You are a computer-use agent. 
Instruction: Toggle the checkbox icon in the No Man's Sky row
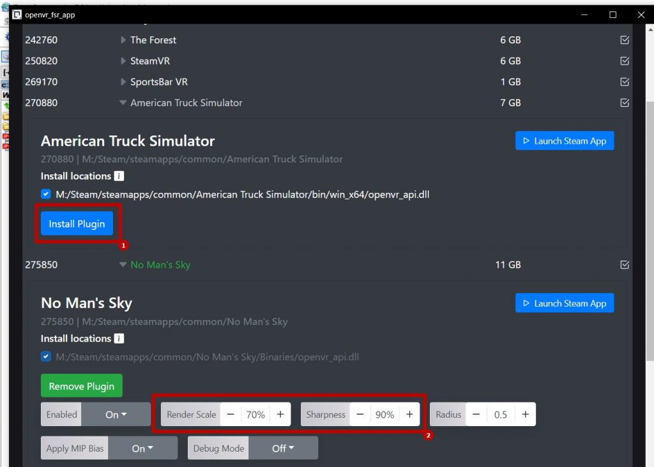[625, 264]
